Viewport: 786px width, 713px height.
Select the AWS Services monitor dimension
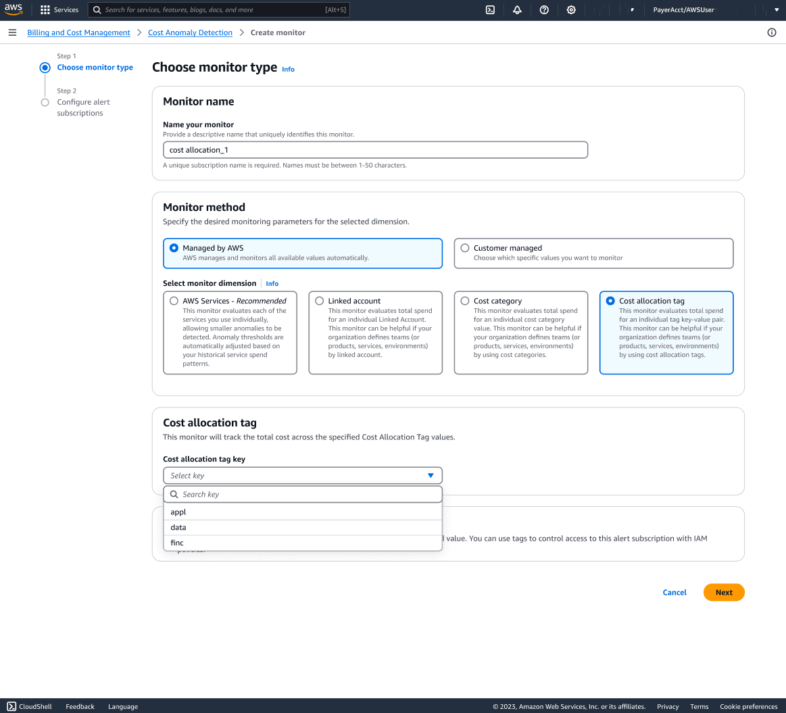point(174,301)
